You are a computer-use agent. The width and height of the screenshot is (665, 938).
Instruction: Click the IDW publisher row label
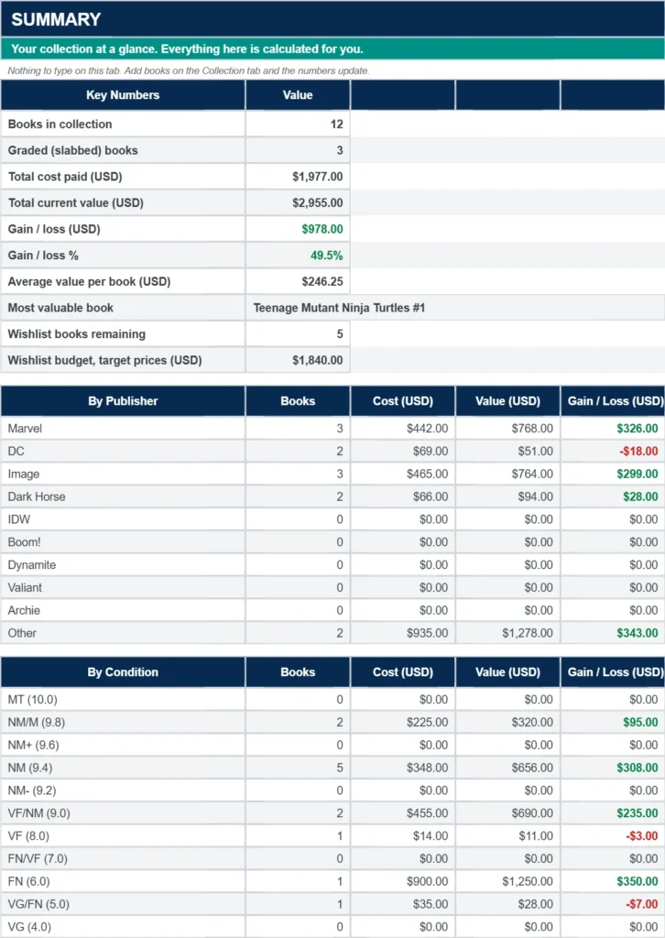point(19,519)
